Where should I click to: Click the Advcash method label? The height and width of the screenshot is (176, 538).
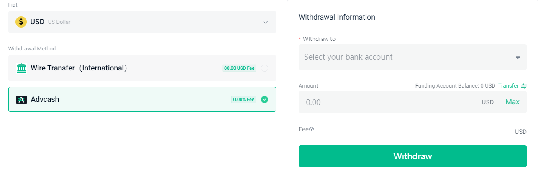45,99
